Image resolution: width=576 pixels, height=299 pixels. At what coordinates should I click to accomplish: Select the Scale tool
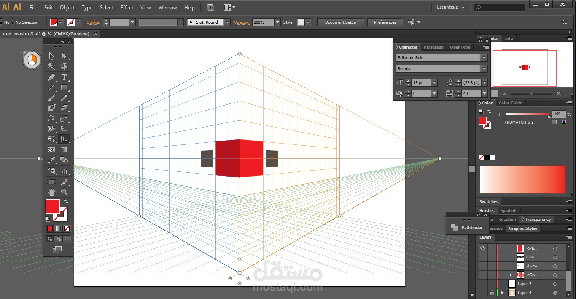[64, 119]
